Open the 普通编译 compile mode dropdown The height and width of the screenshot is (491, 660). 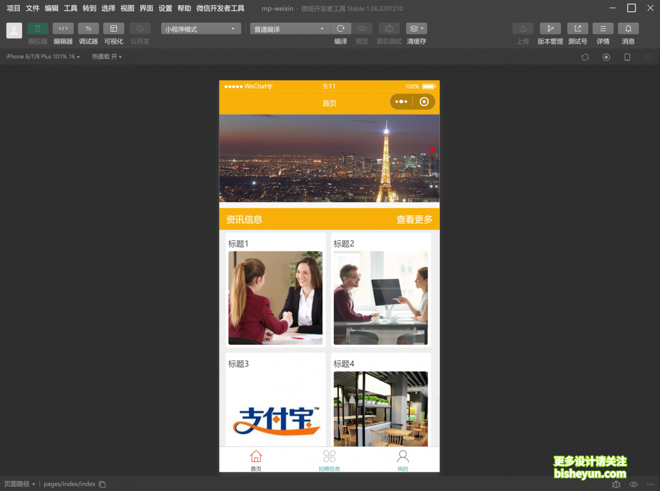(290, 29)
